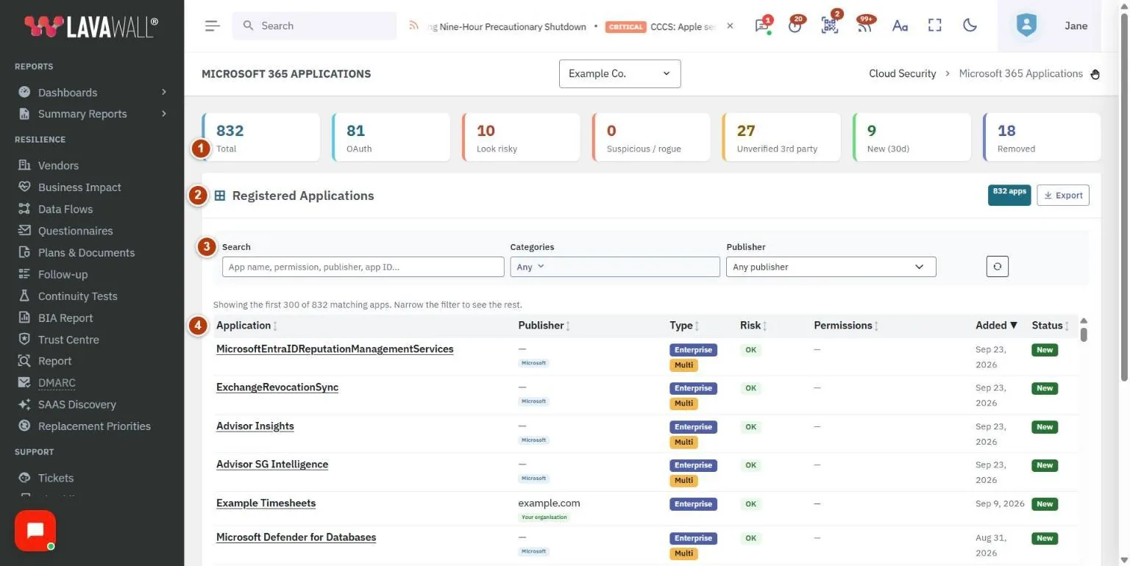Open Business Impact in the sidebar

(x=79, y=187)
